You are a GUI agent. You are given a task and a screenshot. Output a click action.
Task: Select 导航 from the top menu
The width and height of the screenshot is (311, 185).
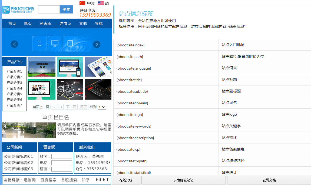pyautogui.click(x=99, y=24)
